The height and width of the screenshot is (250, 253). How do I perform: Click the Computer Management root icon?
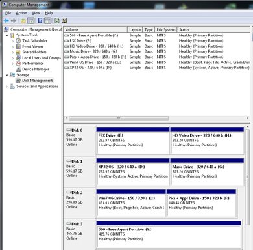6,29
